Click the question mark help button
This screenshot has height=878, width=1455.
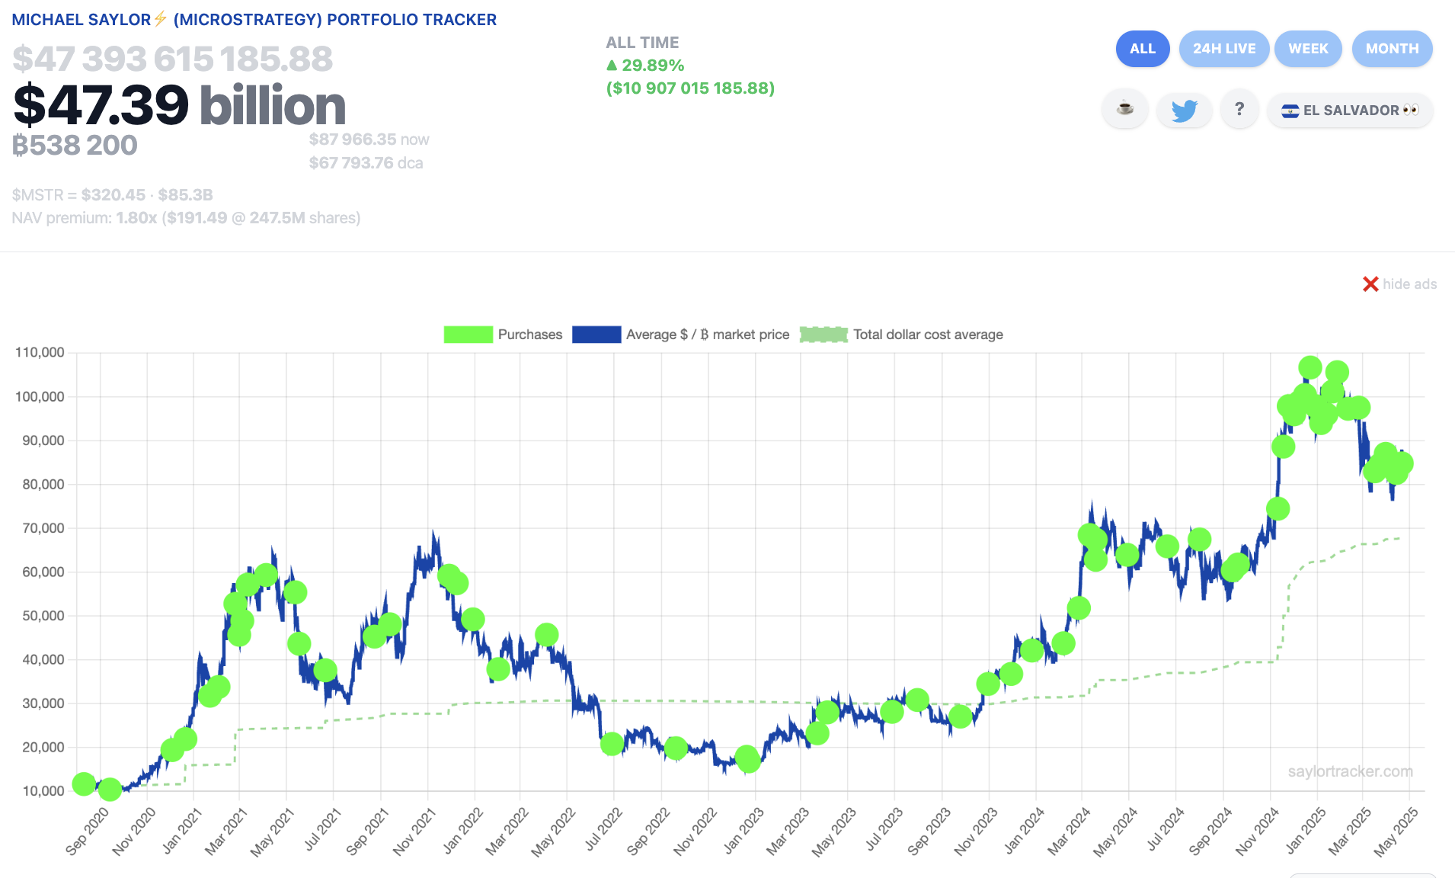tap(1239, 110)
